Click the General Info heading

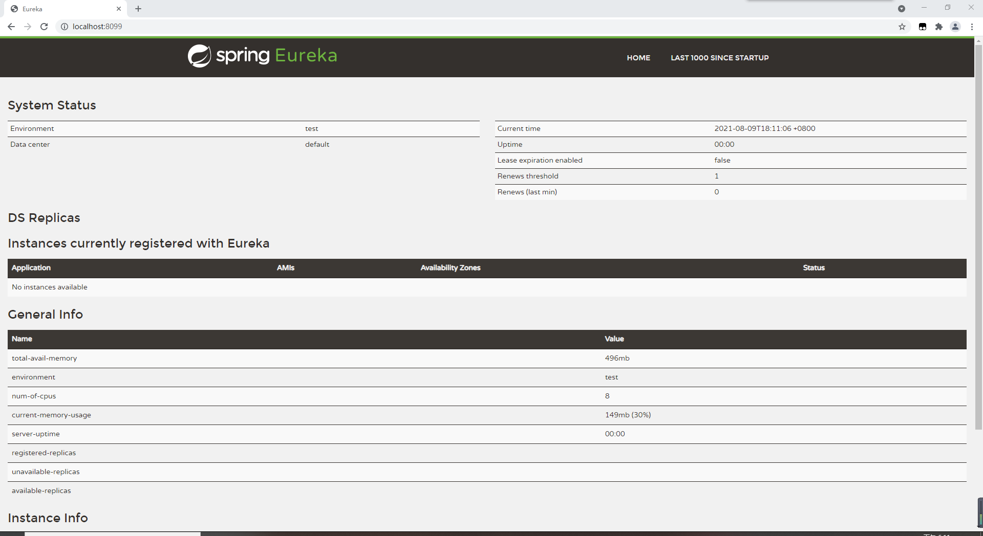46,314
